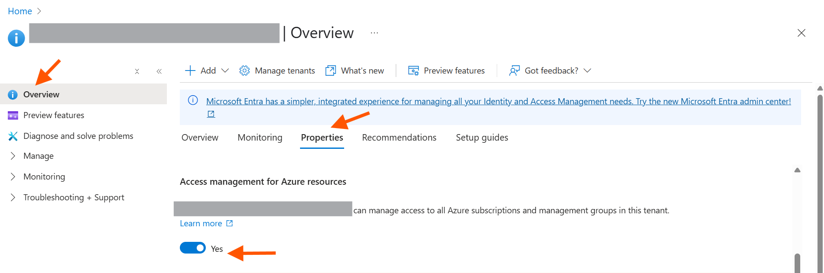Click the inner properties panel scroll-up arrow

pos(797,170)
